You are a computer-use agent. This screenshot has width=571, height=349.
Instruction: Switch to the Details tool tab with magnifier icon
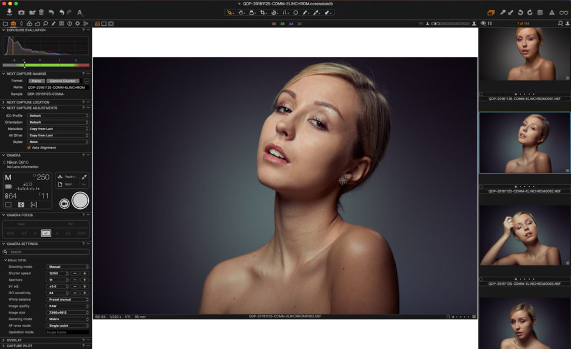click(x=45, y=24)
